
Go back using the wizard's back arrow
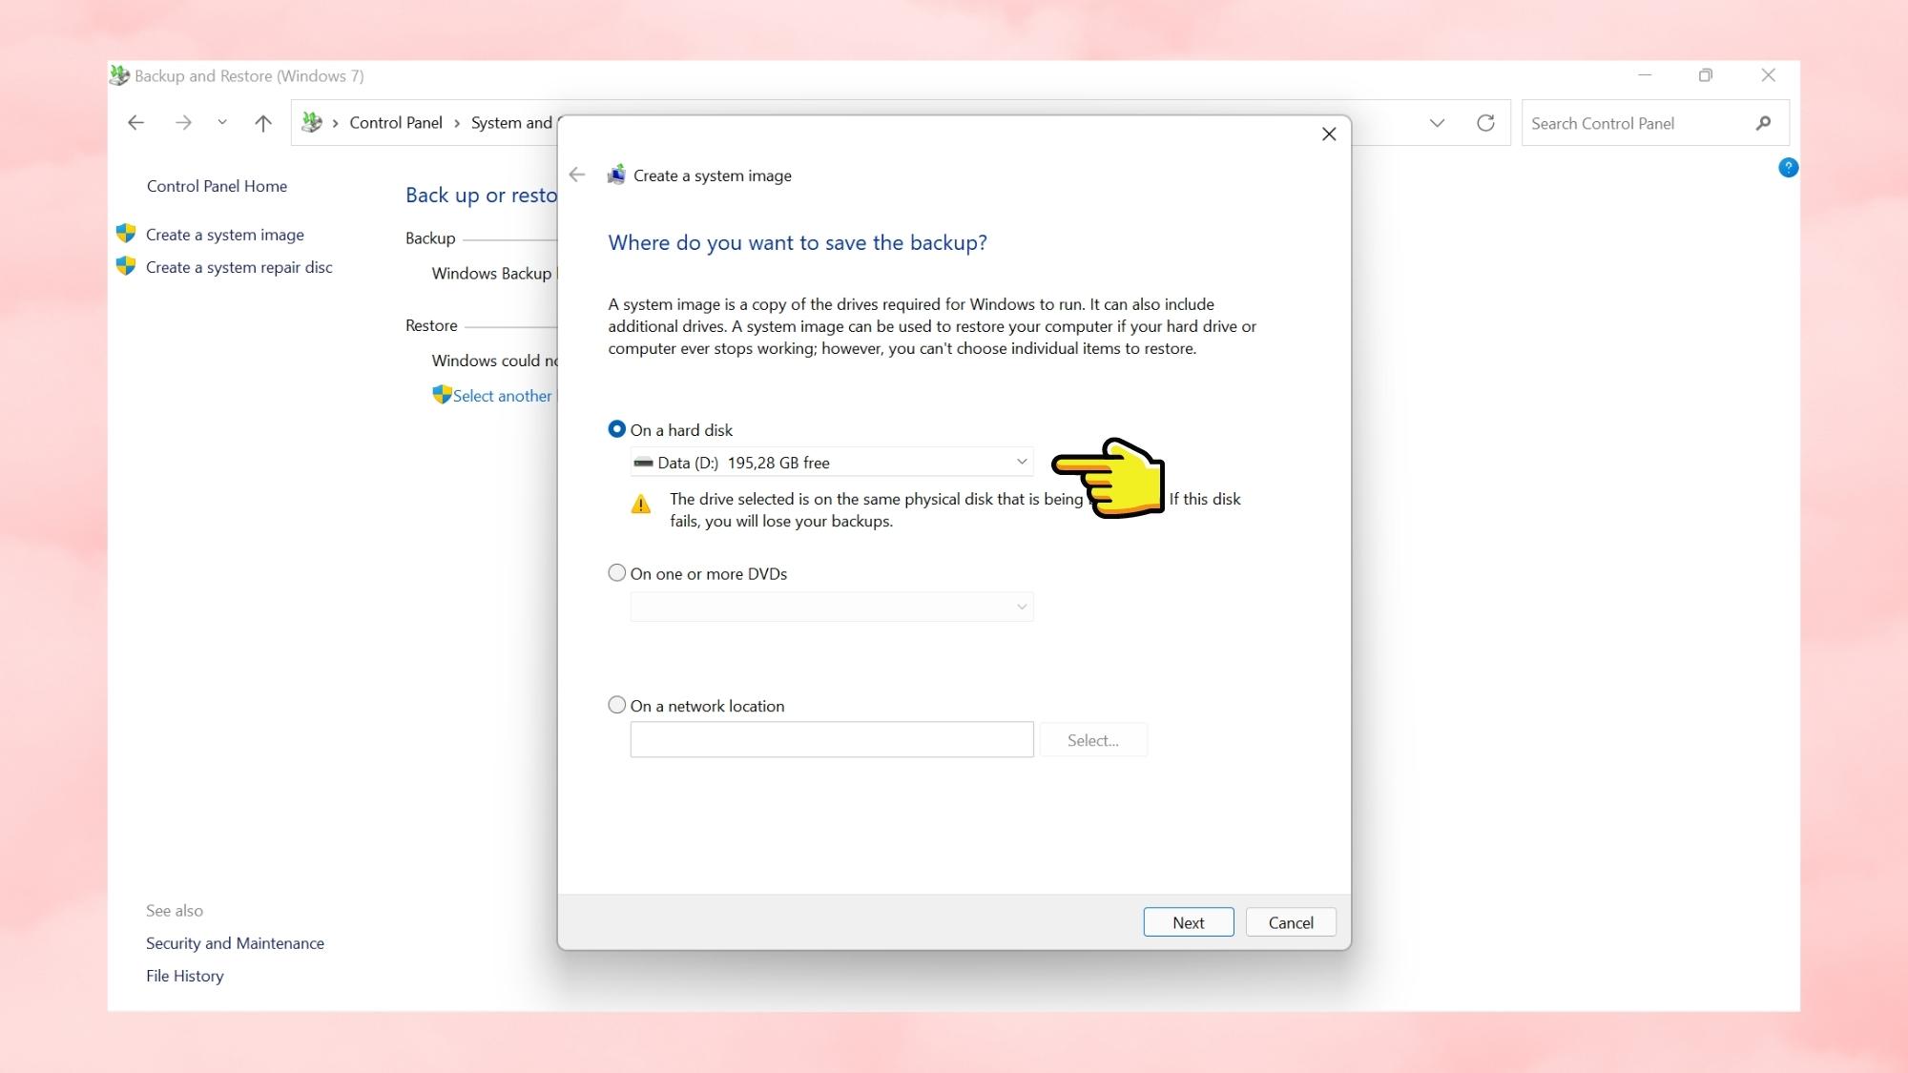[x=576, y=175]
